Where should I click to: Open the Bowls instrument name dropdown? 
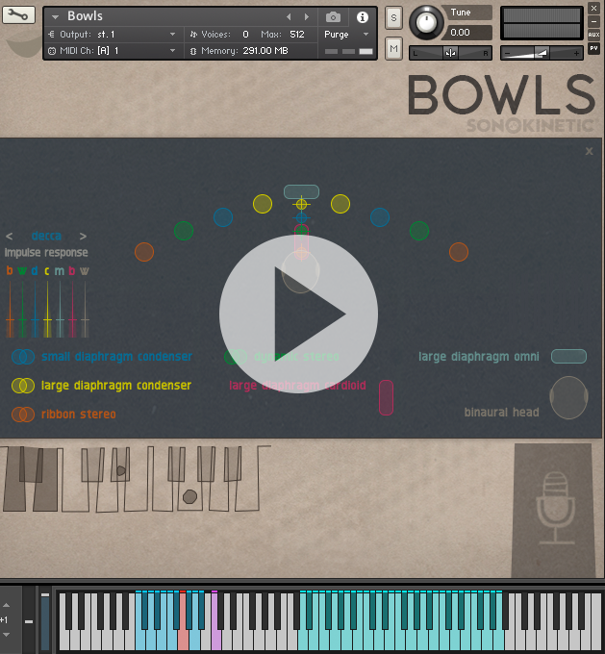tap(55, 17)
